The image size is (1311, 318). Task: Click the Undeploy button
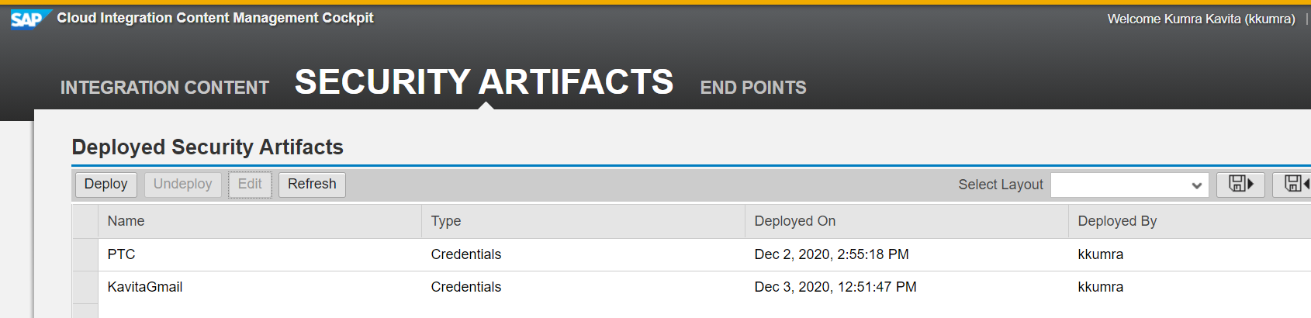pyautogui.click(x=182, y=185)
